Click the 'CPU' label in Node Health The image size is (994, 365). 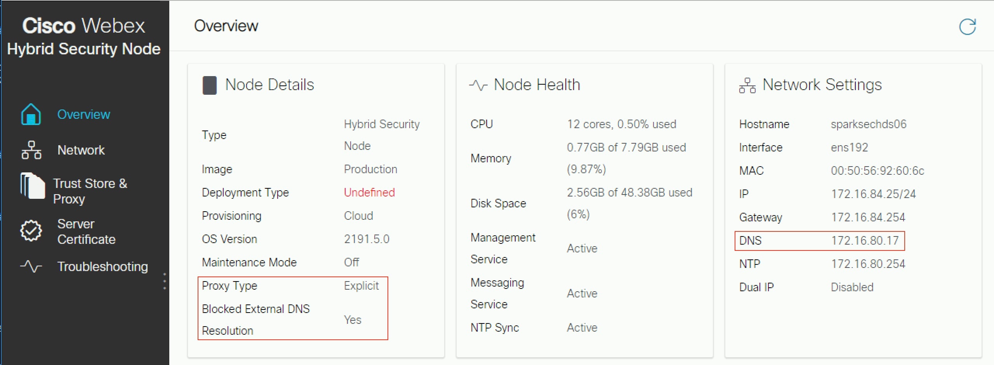481,124
